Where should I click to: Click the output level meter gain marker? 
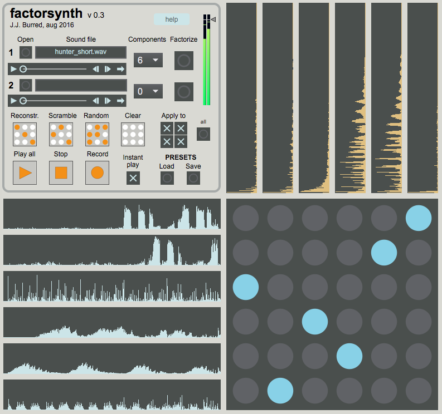coord(213,19)
